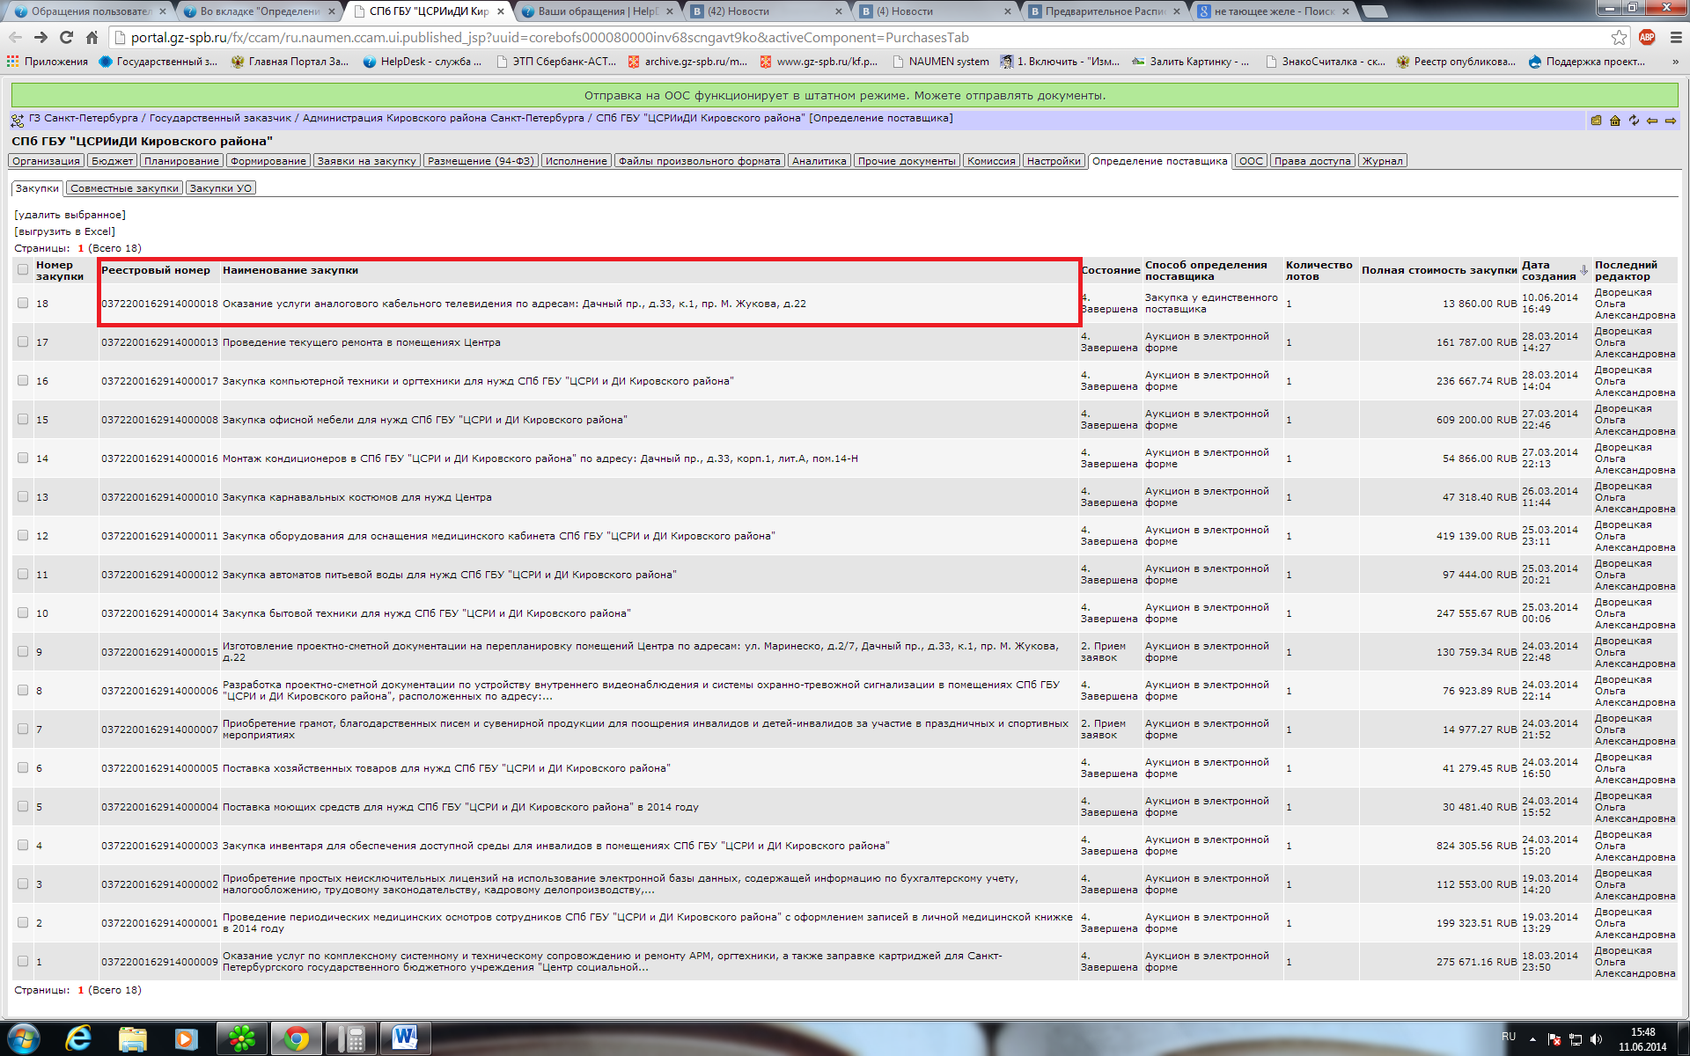Viewport: 1690px width, 1056px height.
Task: Toggle the select-all checkbox in table header
Action: tap(23, 270)
